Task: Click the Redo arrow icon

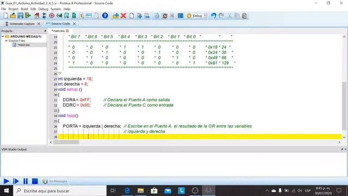Action: [x=221, y=16]
